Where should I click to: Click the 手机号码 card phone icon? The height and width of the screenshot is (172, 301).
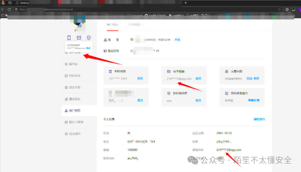[110, 71]
